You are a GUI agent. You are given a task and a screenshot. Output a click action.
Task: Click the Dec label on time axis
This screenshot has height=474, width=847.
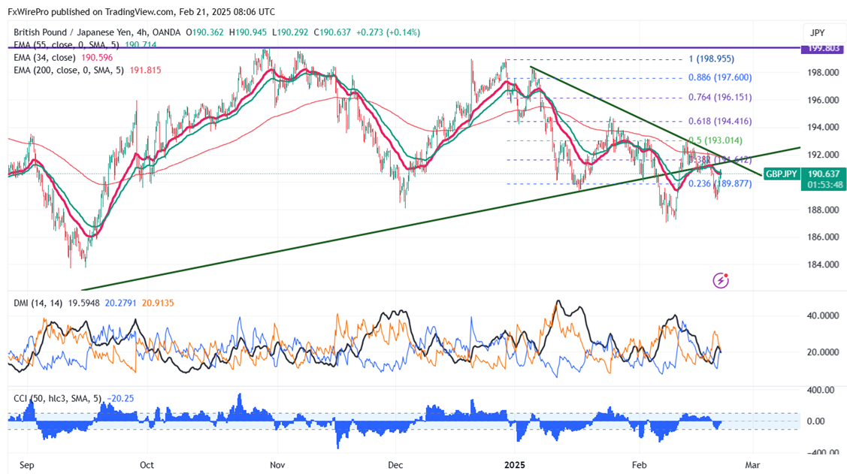395,465
